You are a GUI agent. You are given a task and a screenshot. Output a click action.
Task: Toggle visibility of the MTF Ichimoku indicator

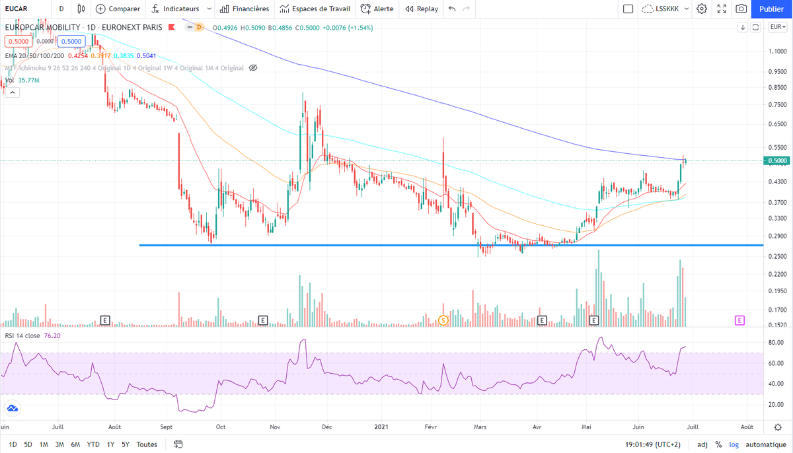pyautogui.click(x=252, y=68)
